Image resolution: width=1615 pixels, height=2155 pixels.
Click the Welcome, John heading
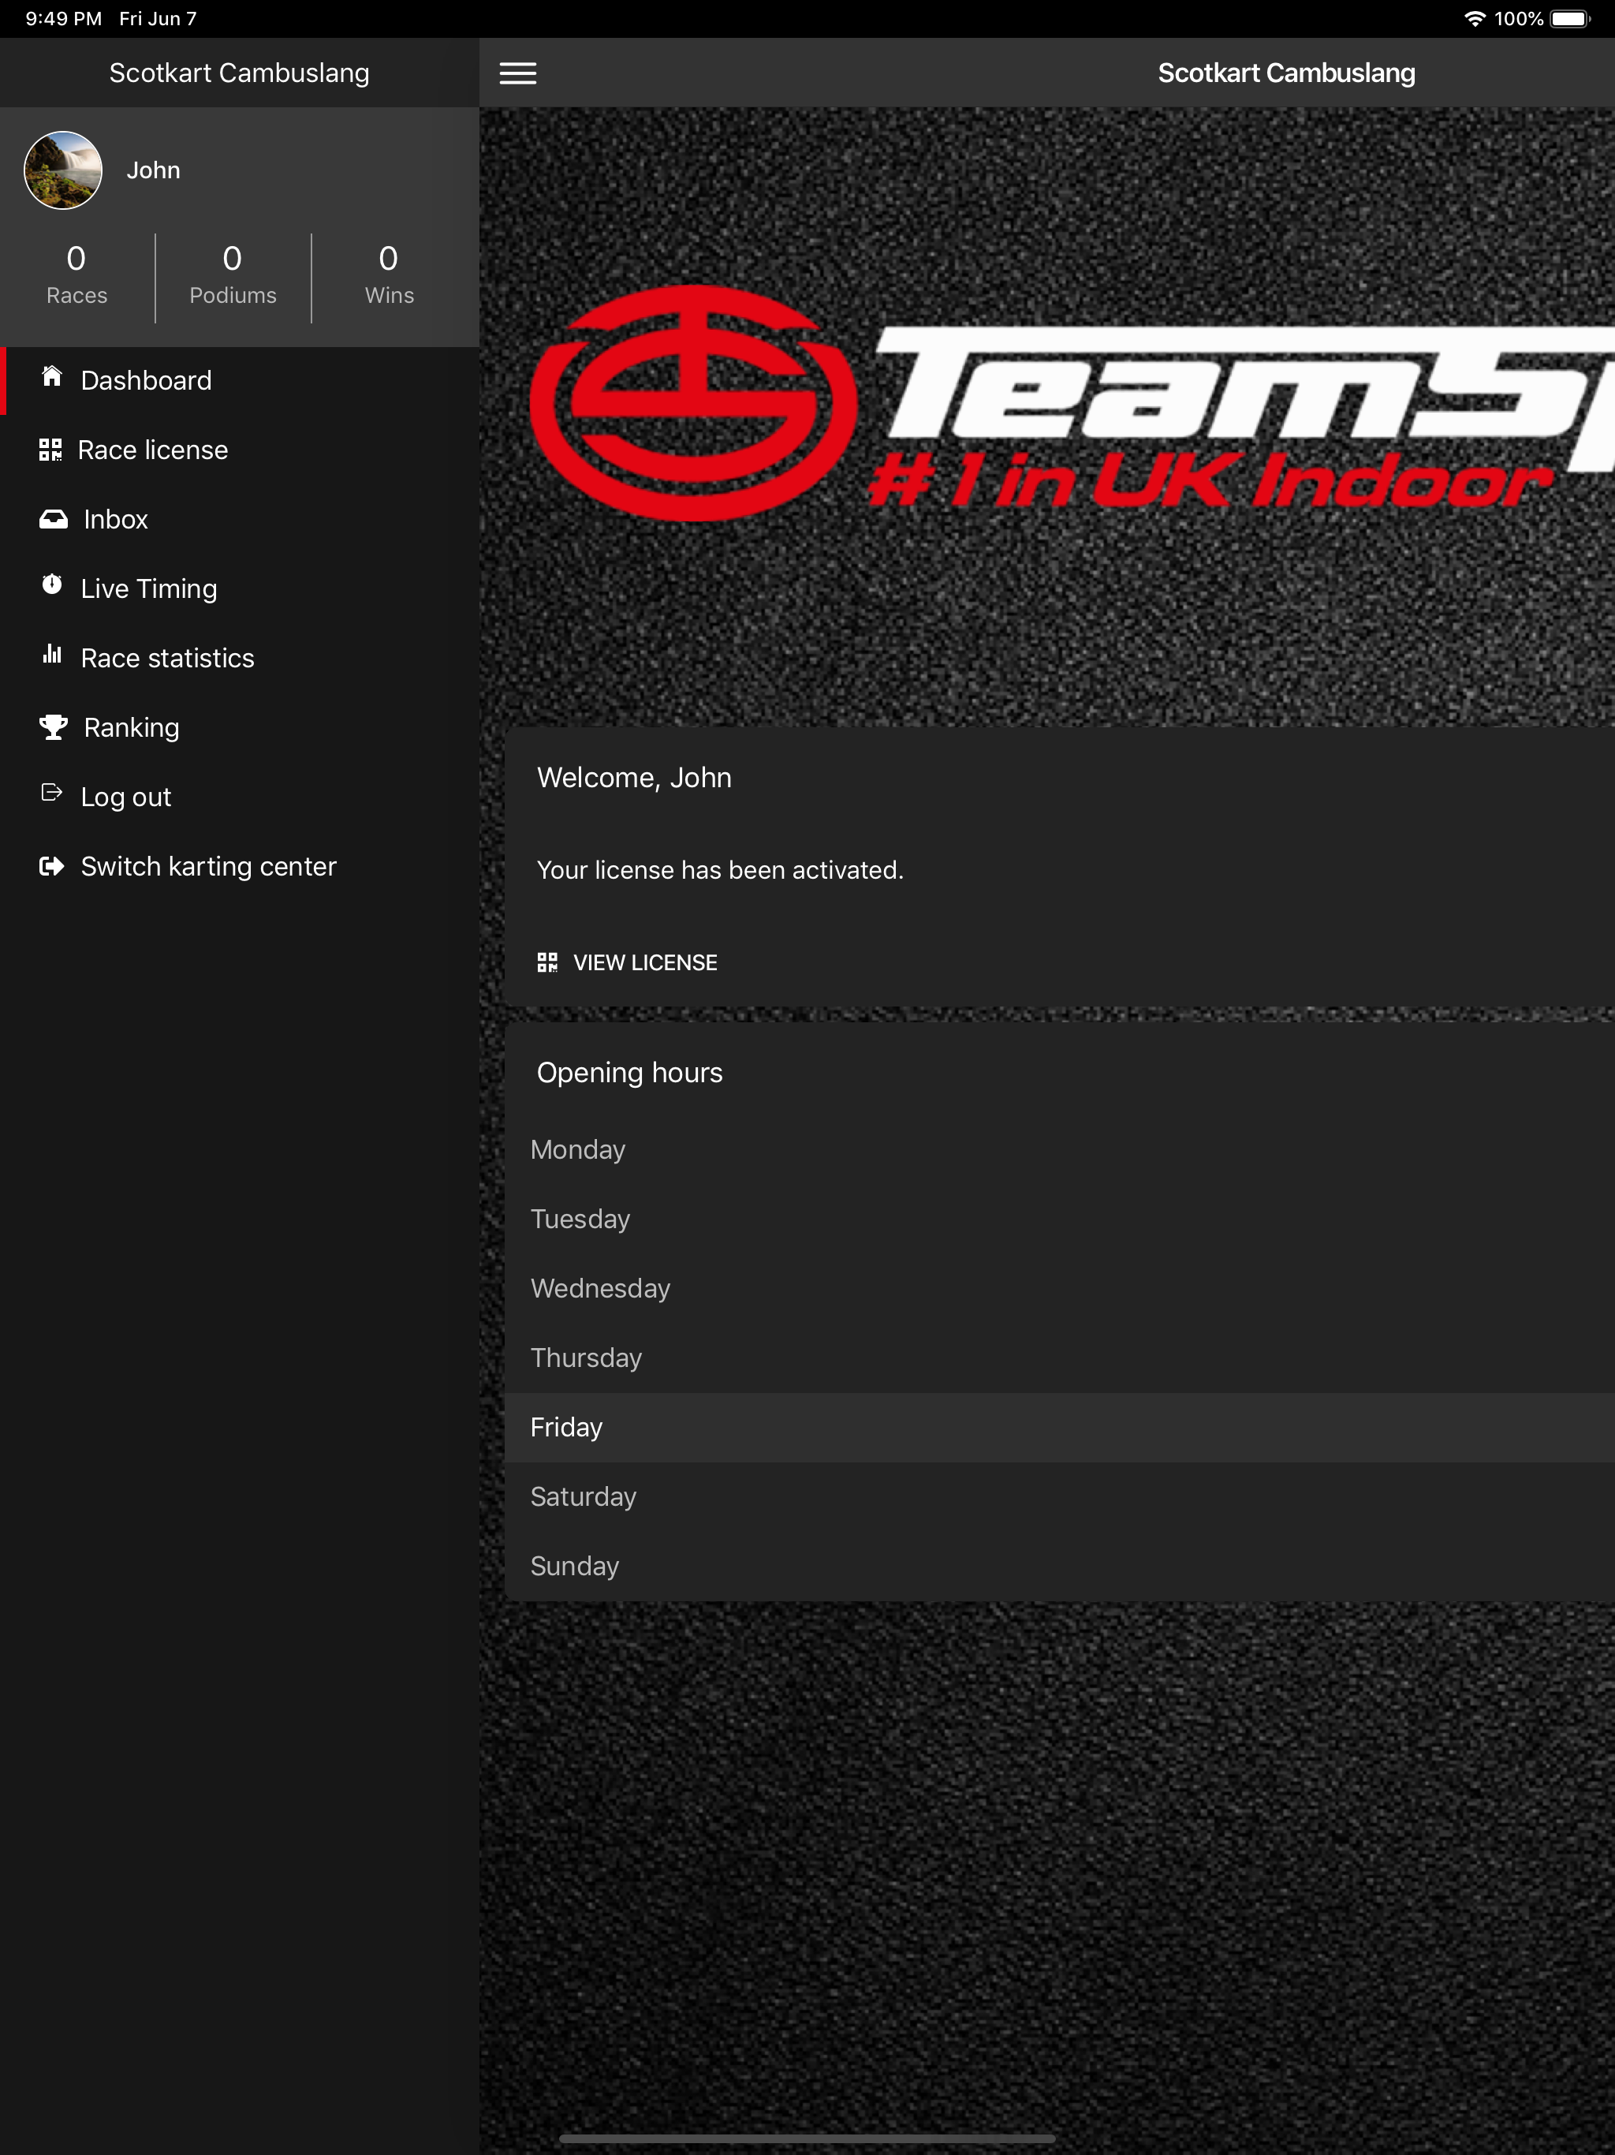[x=634, y=778]
